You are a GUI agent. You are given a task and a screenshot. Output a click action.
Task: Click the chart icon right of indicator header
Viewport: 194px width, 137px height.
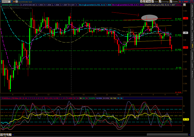click(184, 5)
